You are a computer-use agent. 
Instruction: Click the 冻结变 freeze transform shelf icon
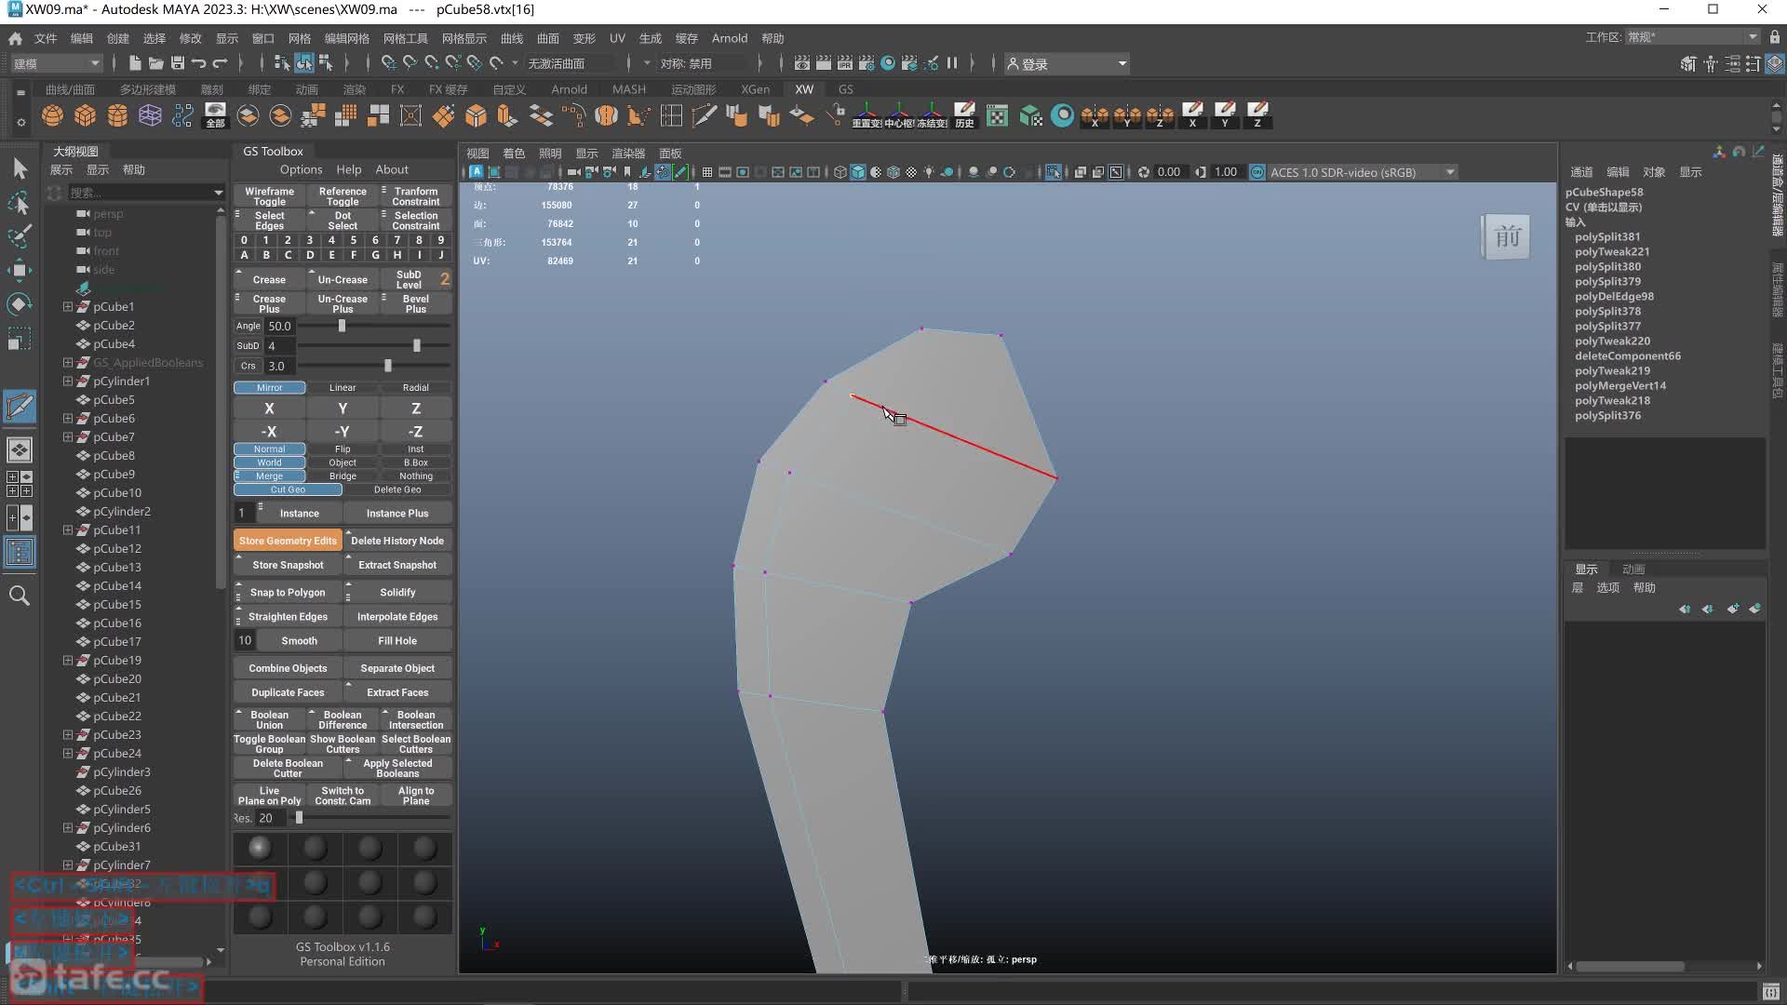[932, 115]
